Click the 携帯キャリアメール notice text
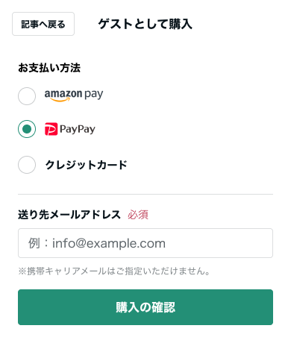This screenshot has height=346, width=291. 114,271
